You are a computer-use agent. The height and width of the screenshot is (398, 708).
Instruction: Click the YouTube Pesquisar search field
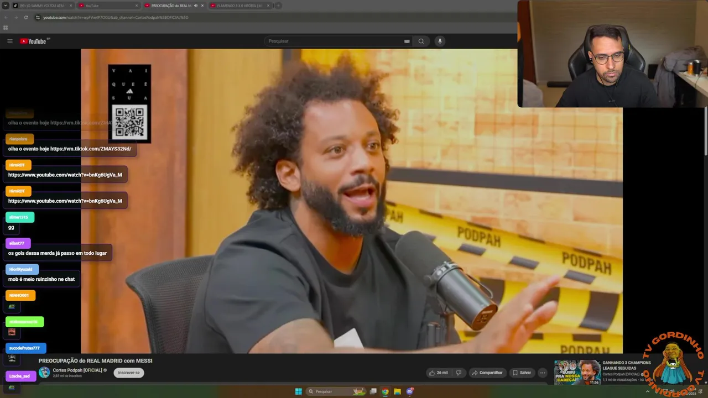[335, 41]
